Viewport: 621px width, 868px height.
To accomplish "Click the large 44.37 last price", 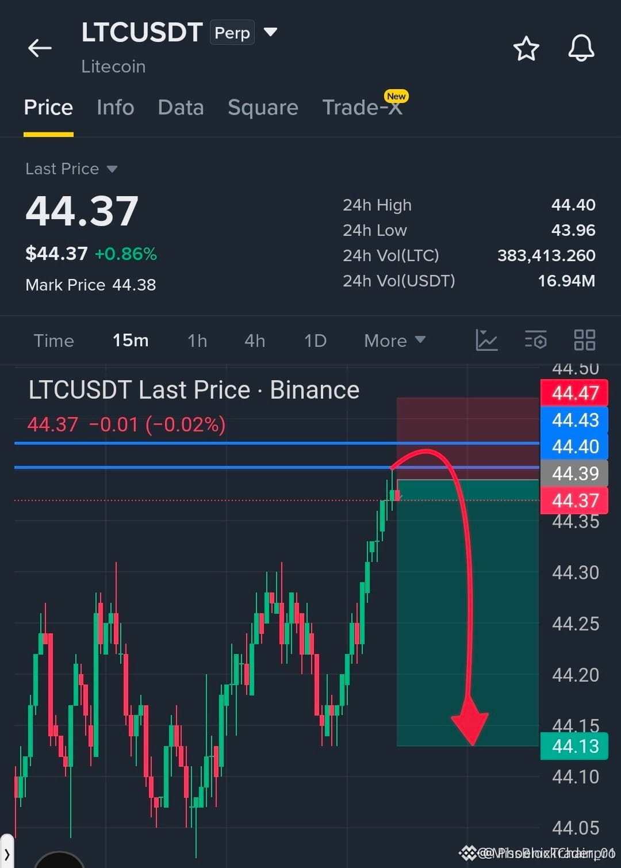I will (82, 211).
